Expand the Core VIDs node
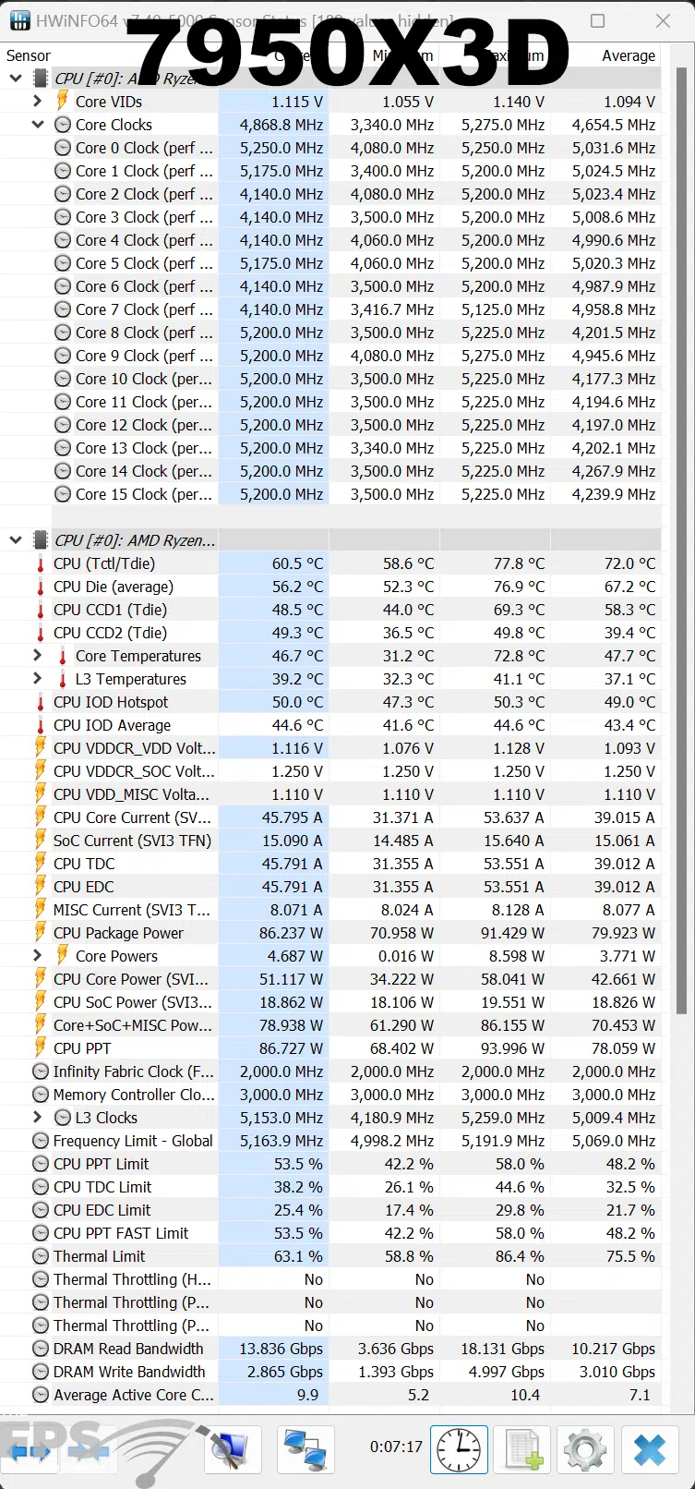Screen dimensions: 695x1489 click(38, 102)
